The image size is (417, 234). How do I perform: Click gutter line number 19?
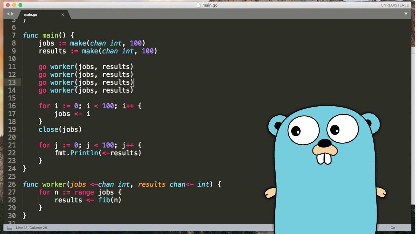(x=12, y=129)
